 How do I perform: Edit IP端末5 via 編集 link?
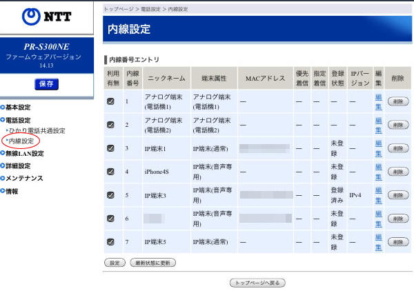click(x=379, y=242)
